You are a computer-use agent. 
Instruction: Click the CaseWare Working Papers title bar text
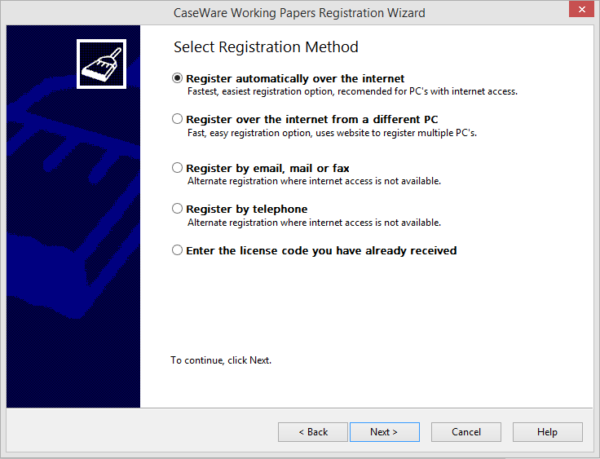[x=299, y=13]
